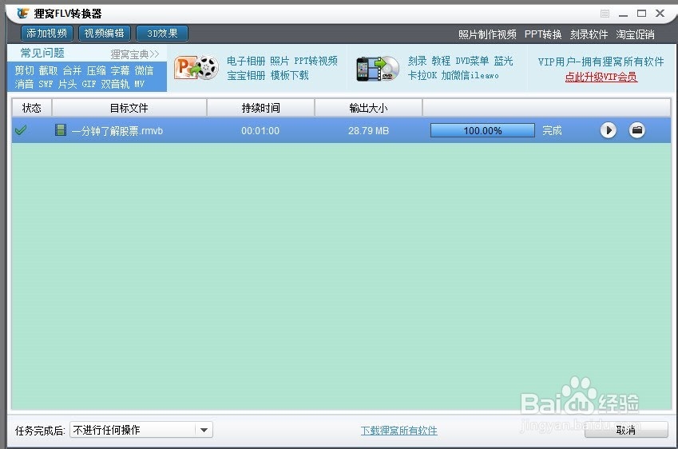Open the 合并 help topic

click(x=72, y=70)
